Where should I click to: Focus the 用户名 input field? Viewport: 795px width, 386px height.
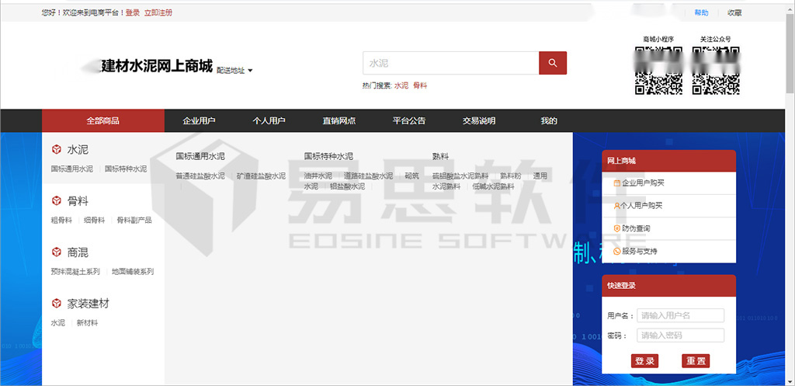(x=680, y=315)
